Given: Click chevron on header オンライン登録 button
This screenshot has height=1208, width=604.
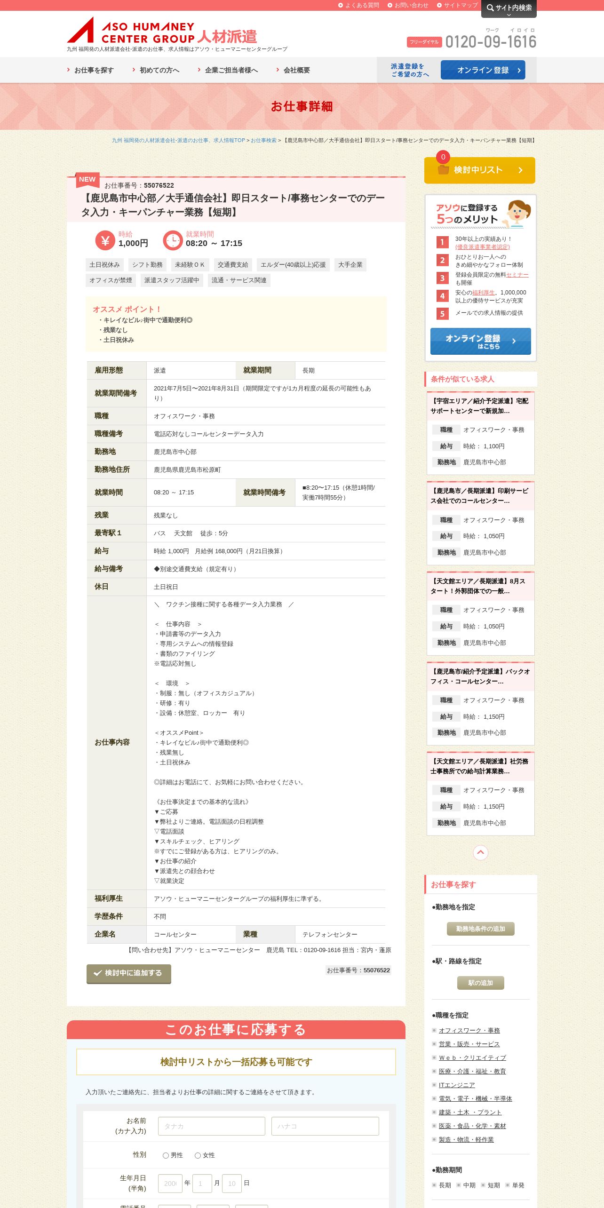Looking at the screenshot, I should click(x=519, y=70).
